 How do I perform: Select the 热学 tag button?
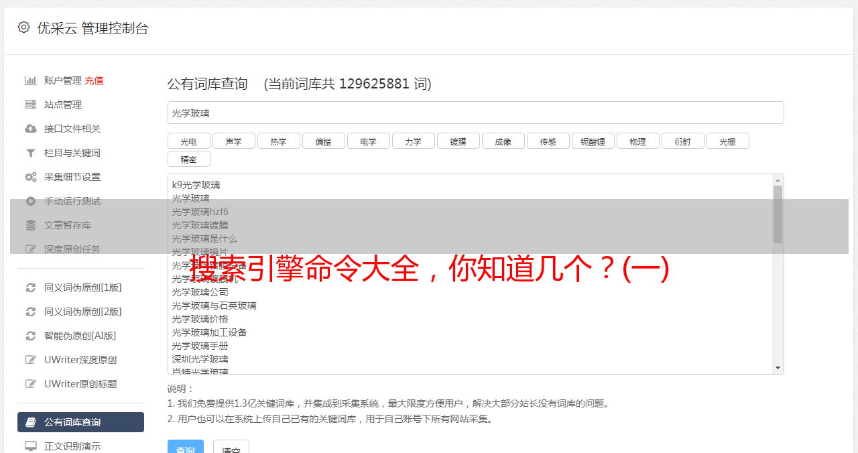pyautogui.click(x=278, y=141)
